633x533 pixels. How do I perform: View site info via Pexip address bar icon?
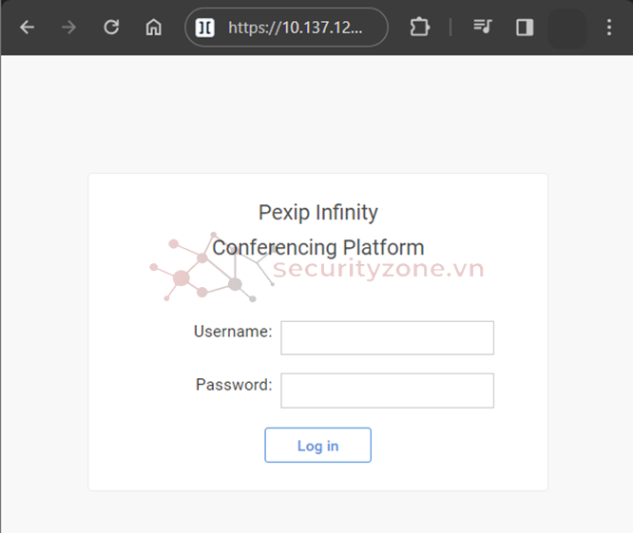(x=204, y=28)
